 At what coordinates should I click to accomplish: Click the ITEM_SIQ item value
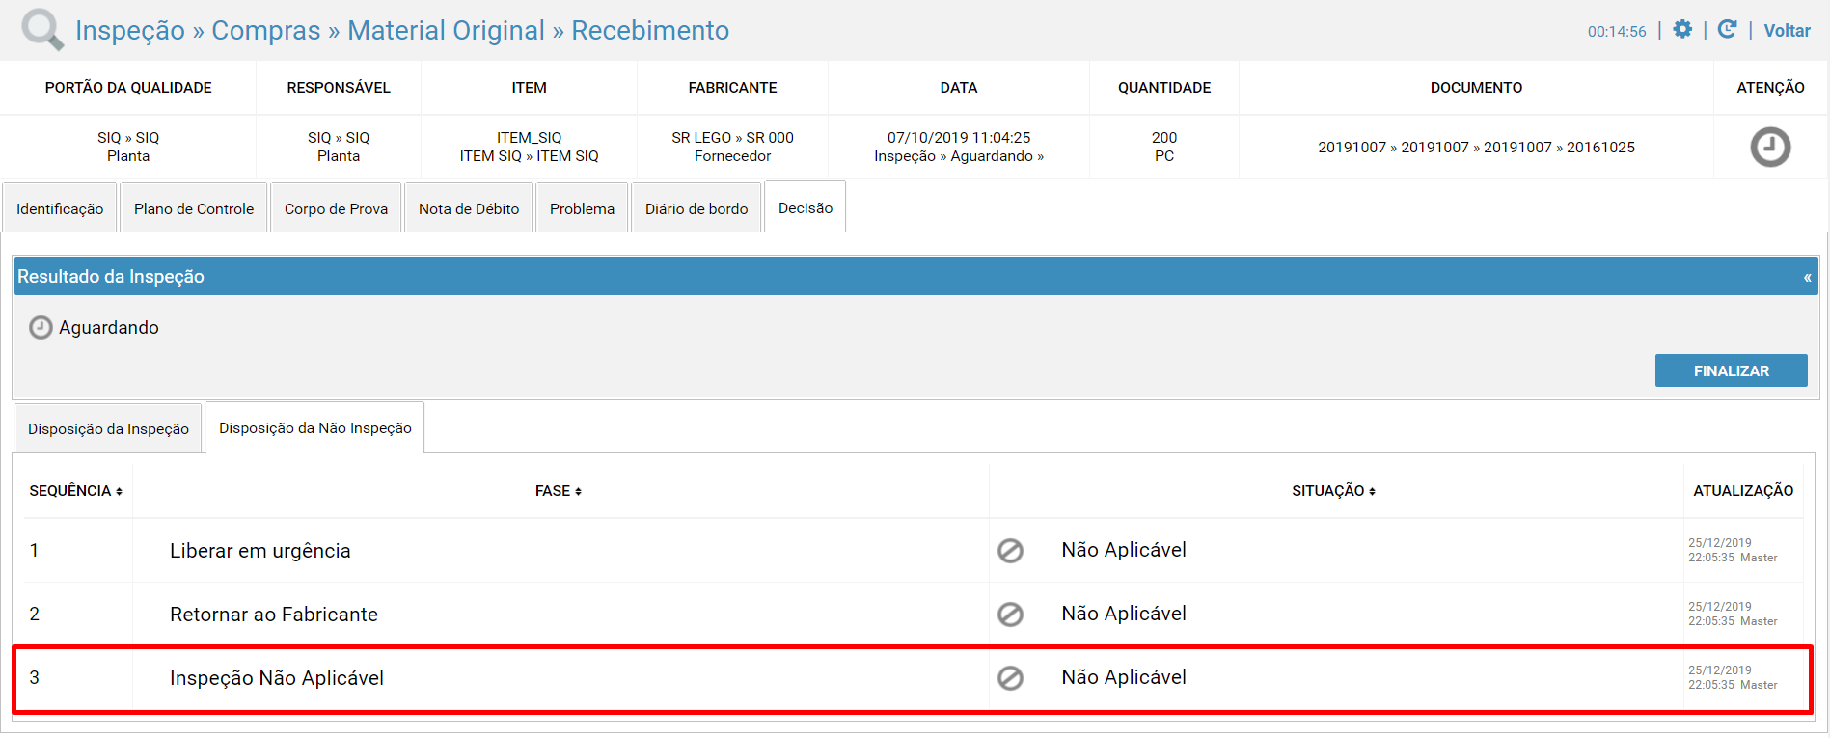(x=529, y=138)
